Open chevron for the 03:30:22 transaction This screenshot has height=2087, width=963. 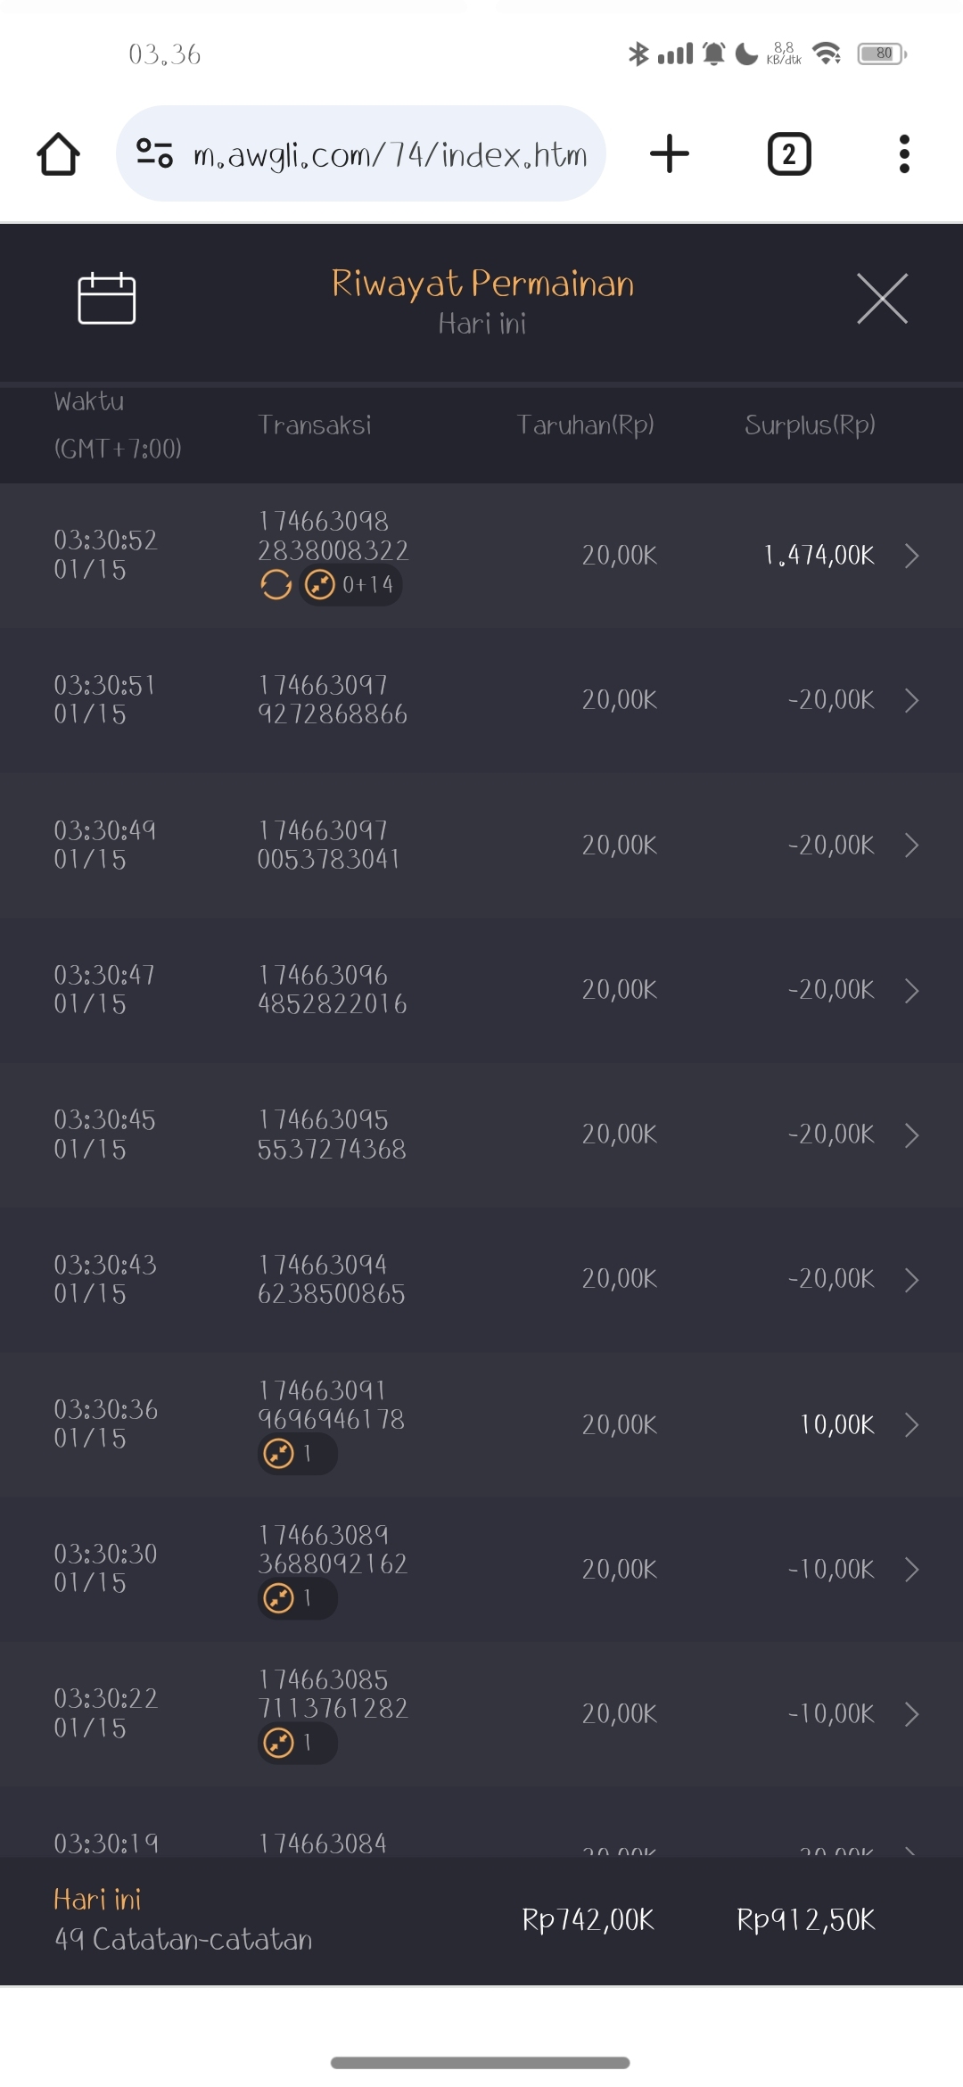click(x=911, y=1714)
